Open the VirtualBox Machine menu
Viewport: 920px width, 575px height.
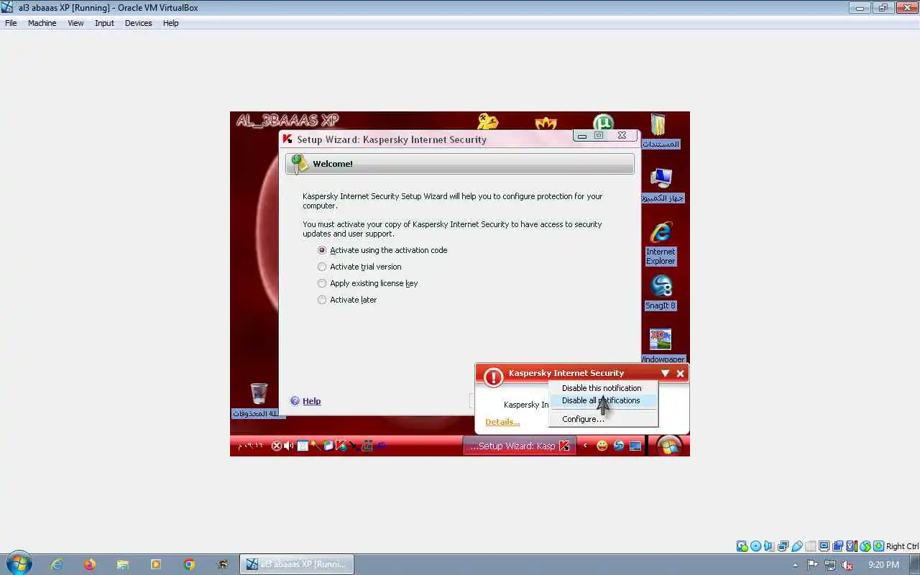coord(42,23)
